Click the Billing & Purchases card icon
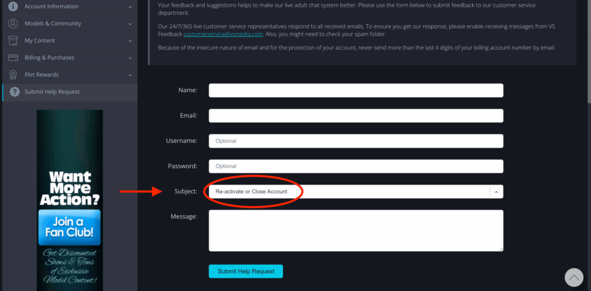This screenshot has width=591, height=291. pyautogui.click(x=13, y=58)
